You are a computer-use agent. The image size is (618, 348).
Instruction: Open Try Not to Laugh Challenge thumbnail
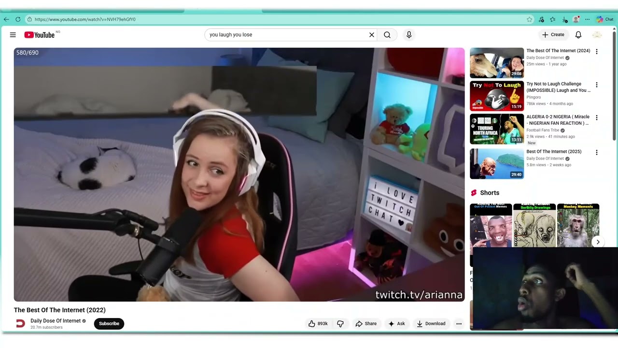(x=497, y=96)
